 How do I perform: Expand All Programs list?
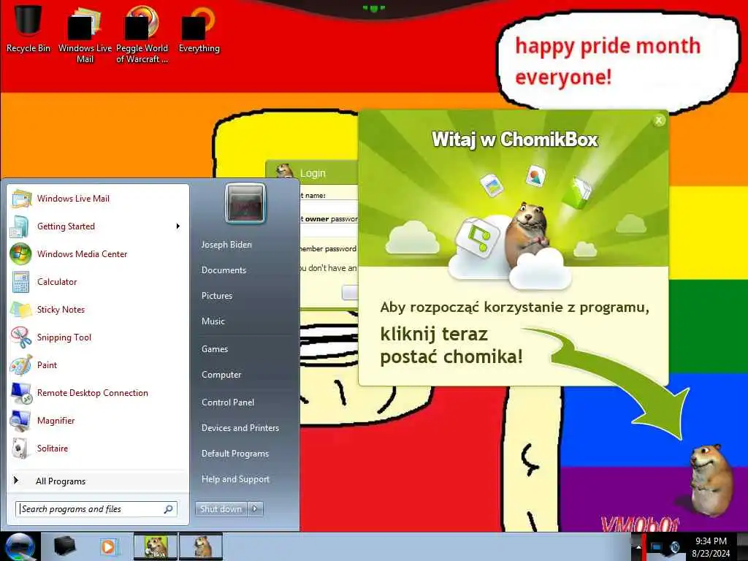(98, 481)
